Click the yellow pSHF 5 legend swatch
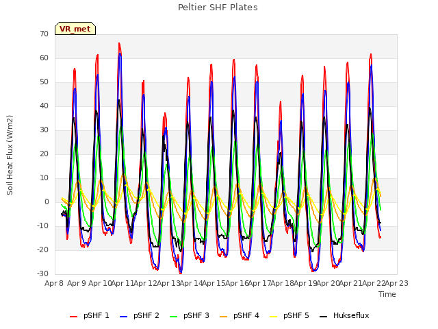This screenshot has height=329, width=438. click(x=274, y=317)
